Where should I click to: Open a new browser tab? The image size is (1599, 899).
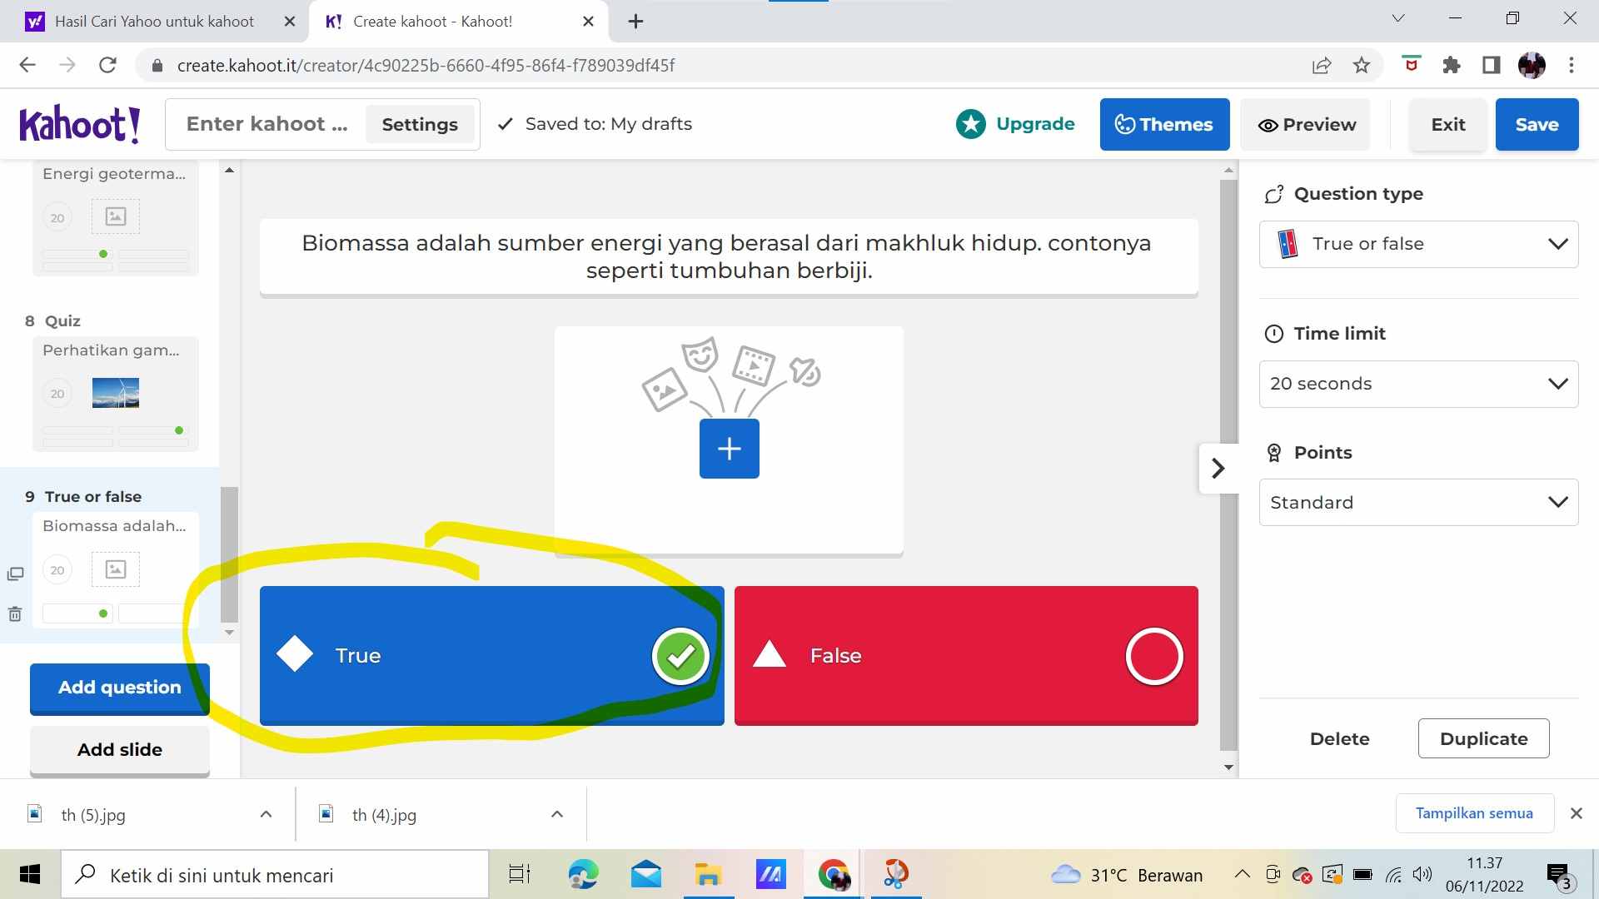[635, 22]
